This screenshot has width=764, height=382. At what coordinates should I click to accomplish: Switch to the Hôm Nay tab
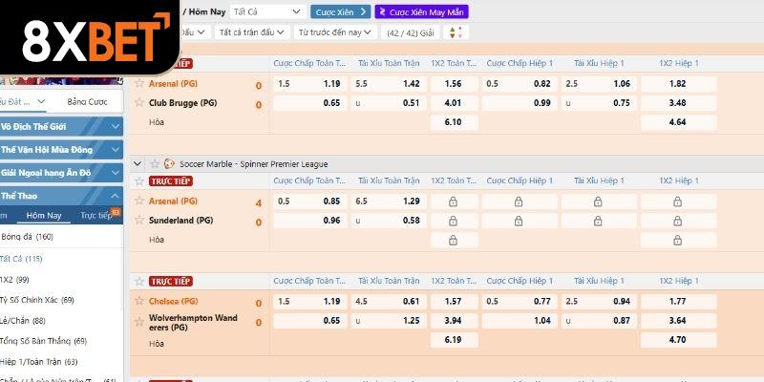(44, 216)
